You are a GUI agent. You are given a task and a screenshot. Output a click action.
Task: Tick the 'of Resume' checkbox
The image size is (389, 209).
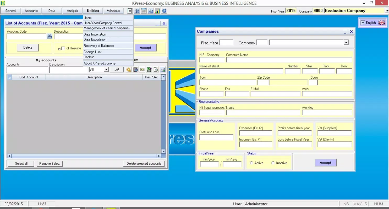pyautogui.click(x=63, y=48)
